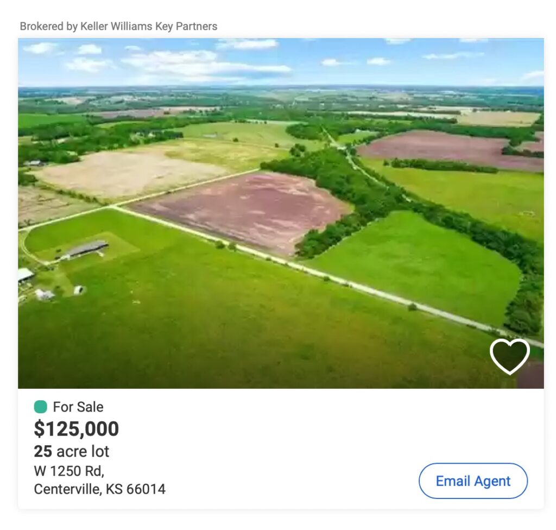Save listing with the heart icon

509,356
